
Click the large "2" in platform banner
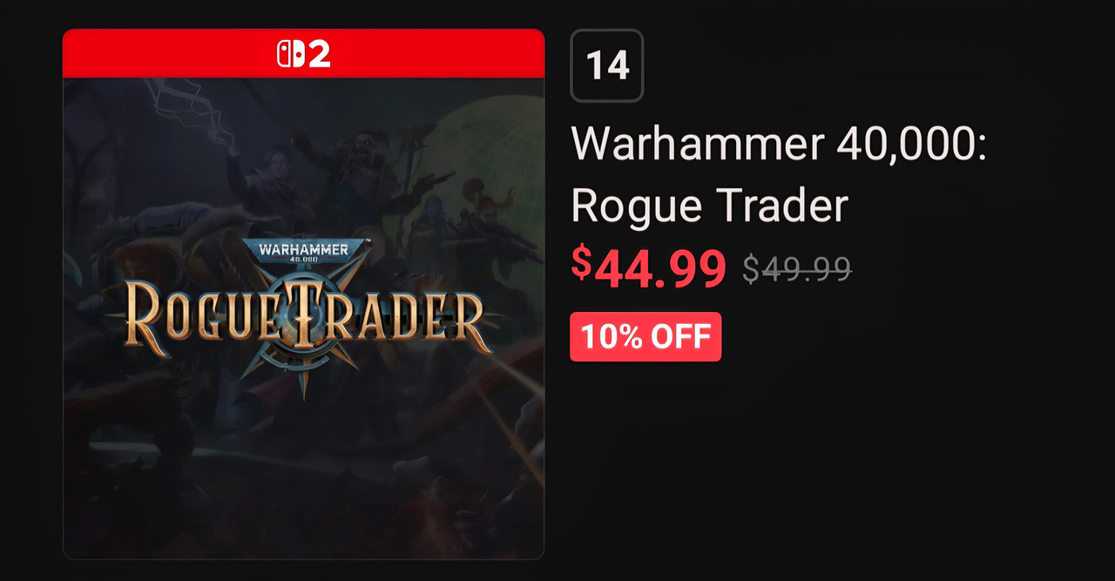pos(320,55)
